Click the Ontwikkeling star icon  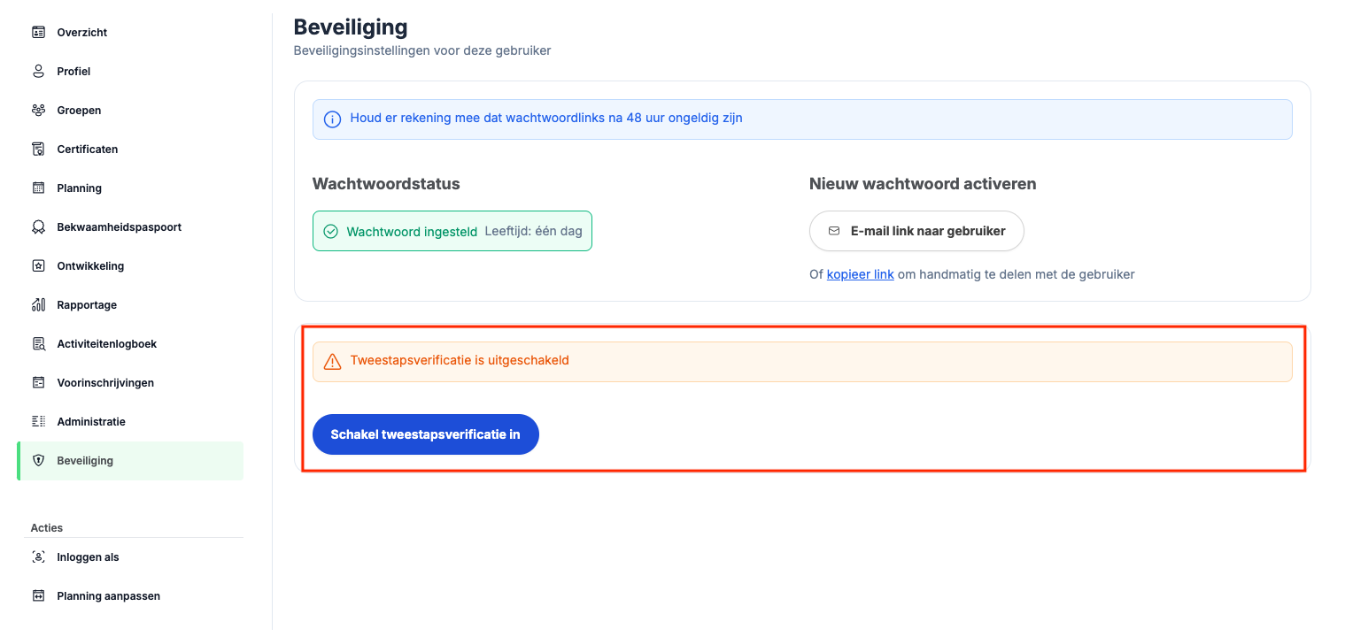[x=38, y=266]
